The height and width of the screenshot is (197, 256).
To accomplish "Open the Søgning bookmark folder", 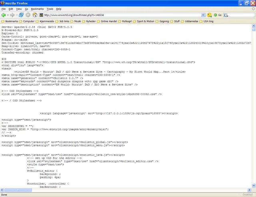I will (x=162, y=21).
